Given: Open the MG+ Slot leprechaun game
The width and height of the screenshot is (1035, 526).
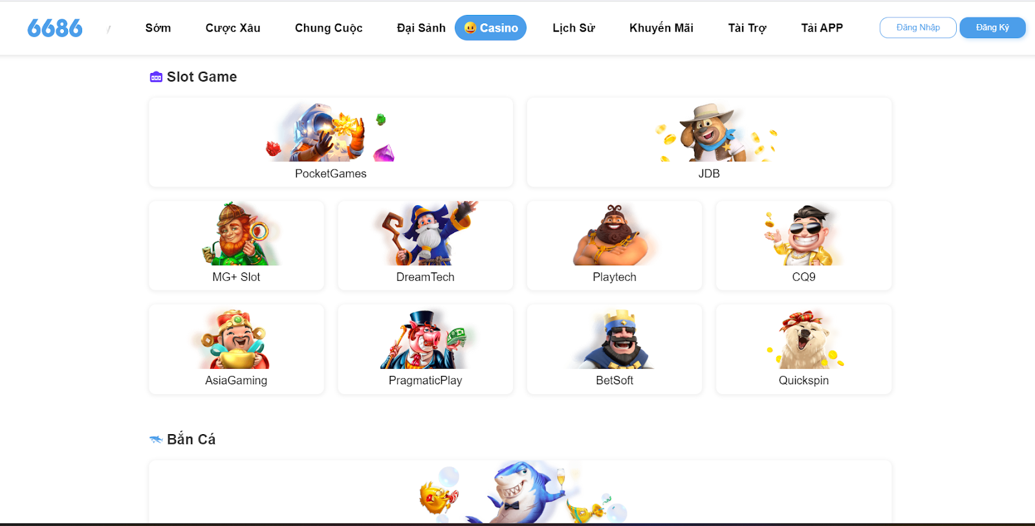Looking at the screenshot, I should [236, 246].
